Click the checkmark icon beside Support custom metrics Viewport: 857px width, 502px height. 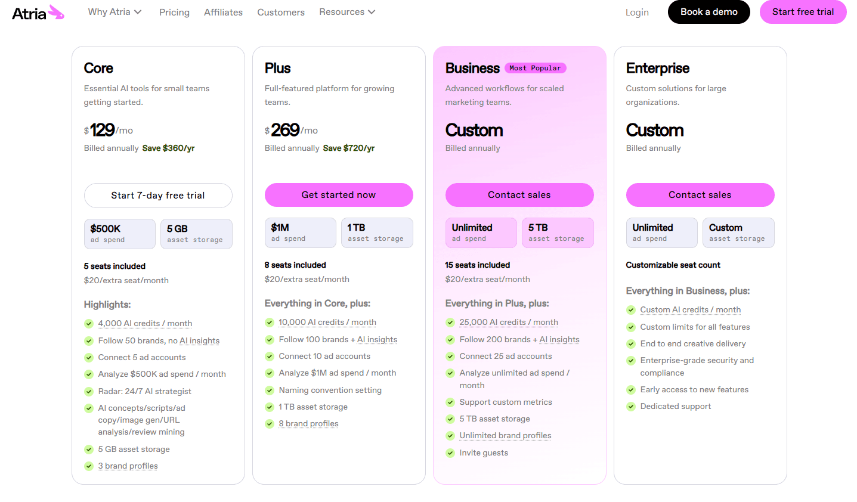(450, 402)
